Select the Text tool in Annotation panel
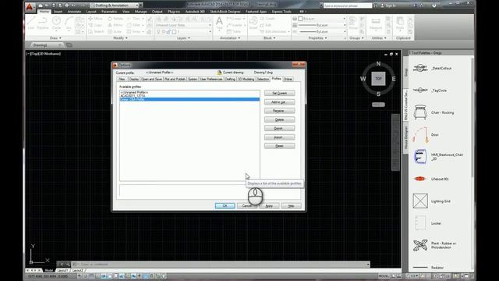This screenshot has width=499, height=281. click(x=219, y=23)
